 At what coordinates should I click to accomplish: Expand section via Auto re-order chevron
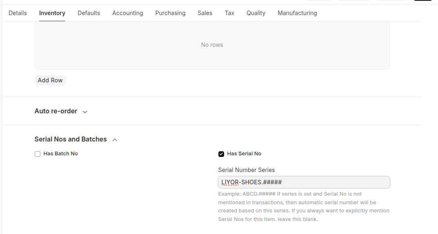pyautogui.click(x=85, y=112)
